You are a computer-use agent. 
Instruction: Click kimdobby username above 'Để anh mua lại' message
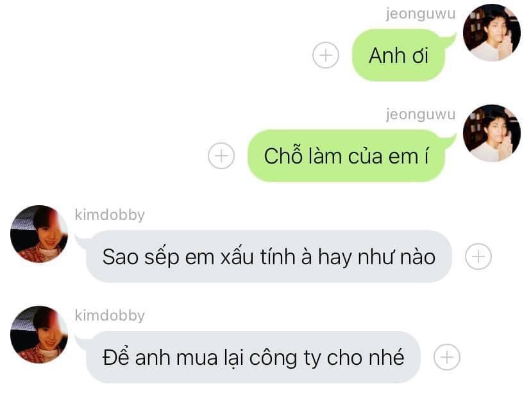110,315
